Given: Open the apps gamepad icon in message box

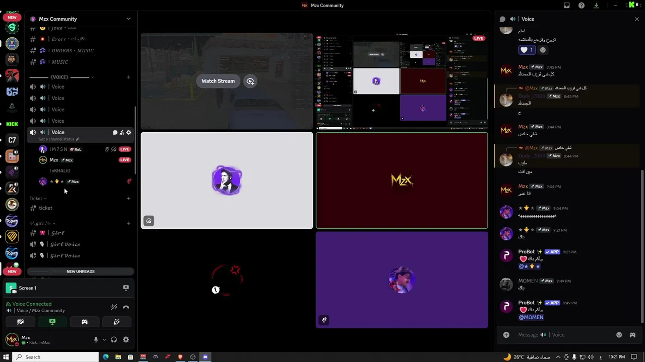Looking at the screenshot, I should [x=632, y=335].
